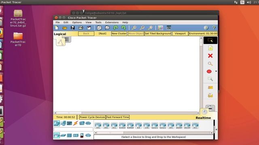Open the File menu
Viewport: 259px width, 145px height.
[57, 23]
